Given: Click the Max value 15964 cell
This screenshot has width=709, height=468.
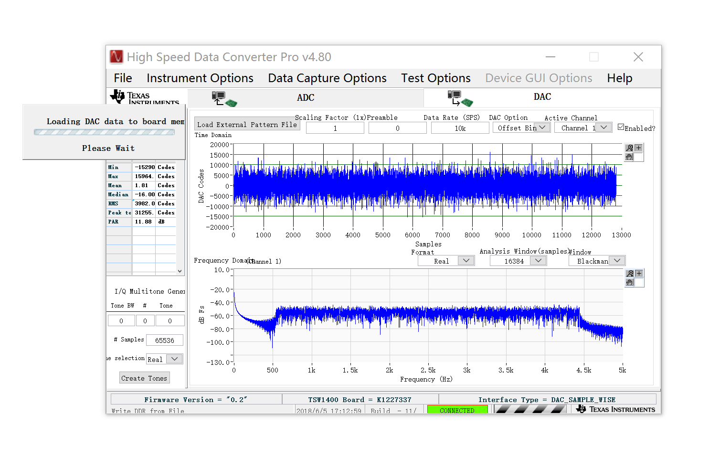Looking at the screenshot, I should 144,176.
